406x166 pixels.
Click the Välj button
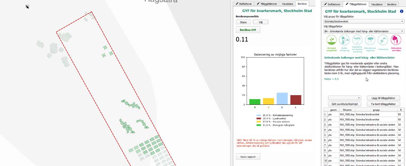261,22
